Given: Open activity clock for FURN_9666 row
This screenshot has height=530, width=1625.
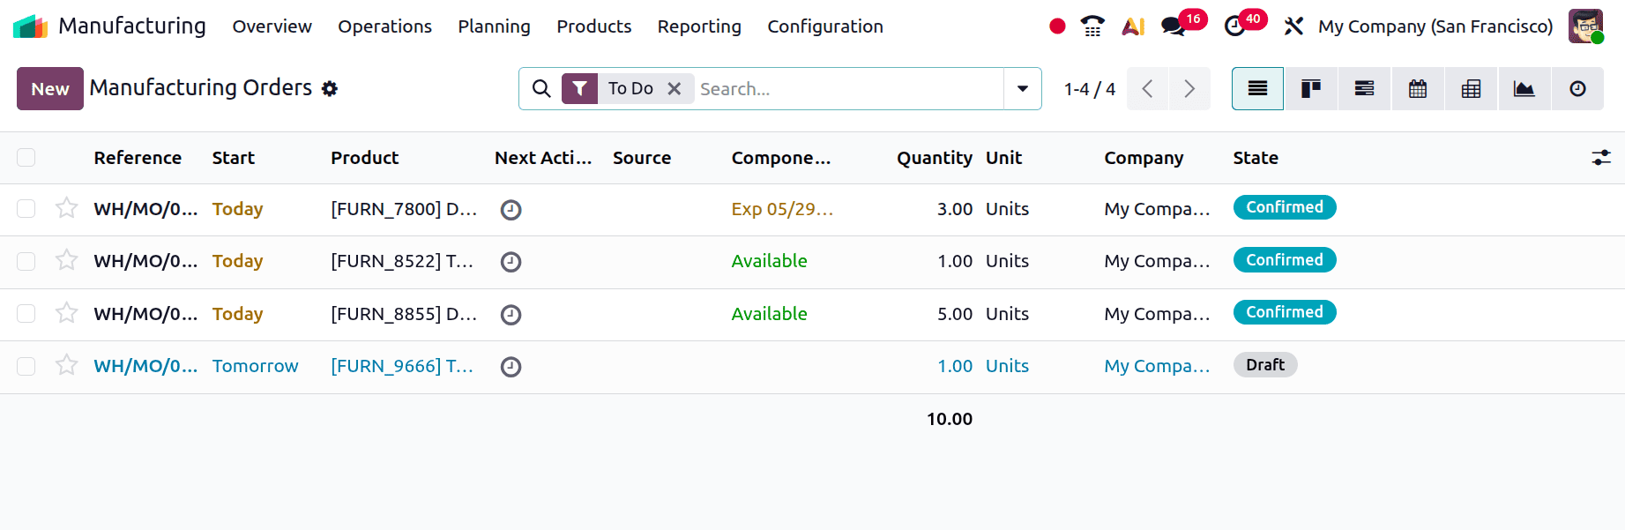Looking at the screenshot, I should [511, 367].
